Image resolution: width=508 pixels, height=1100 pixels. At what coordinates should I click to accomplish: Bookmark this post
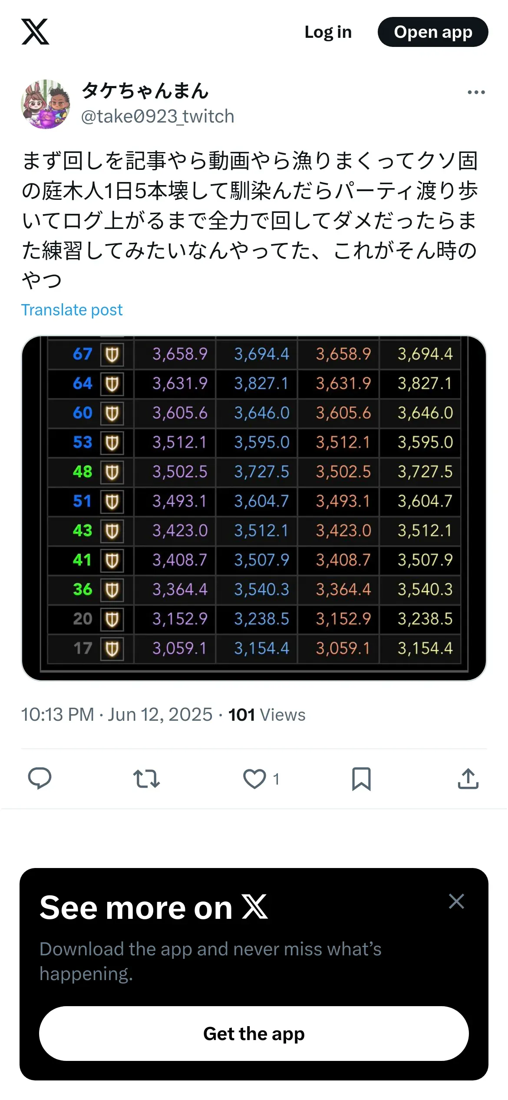pyautogui.click(x=361, y=778)
